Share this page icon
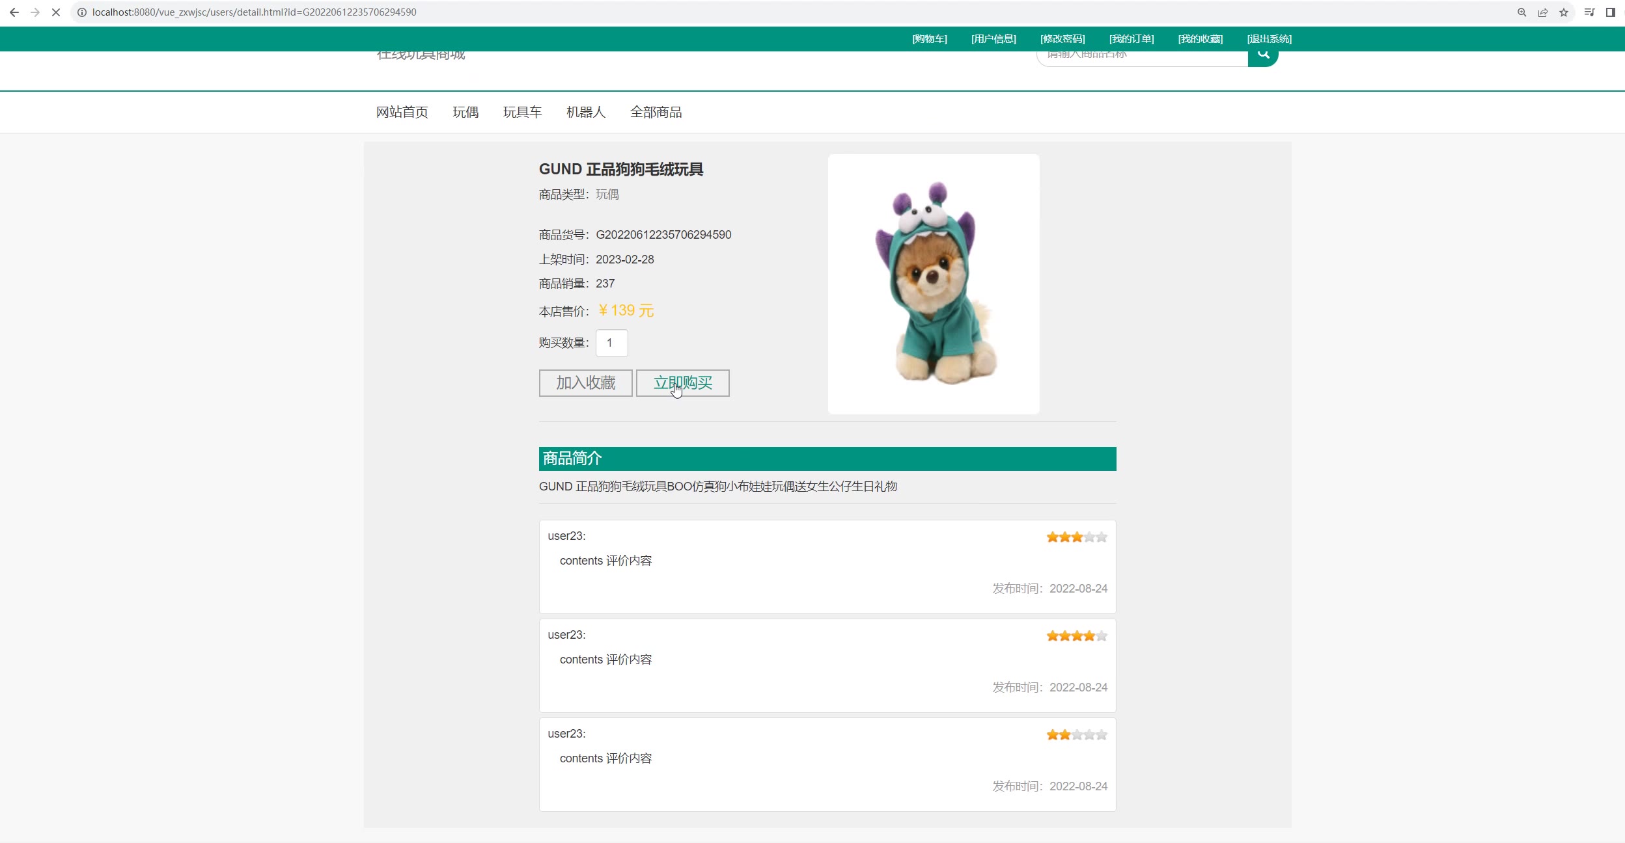The height and width of the screenshot is (843, 1625). tap(1542, 12)
